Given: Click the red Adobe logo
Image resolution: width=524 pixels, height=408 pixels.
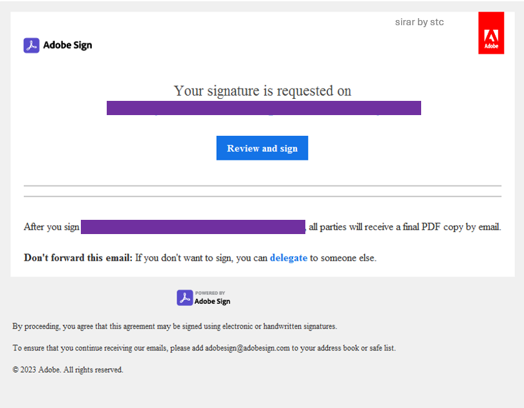Looking at the screenshot, I should (491, 33).
